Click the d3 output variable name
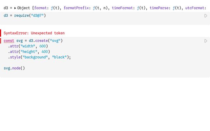 click(6, 8)
